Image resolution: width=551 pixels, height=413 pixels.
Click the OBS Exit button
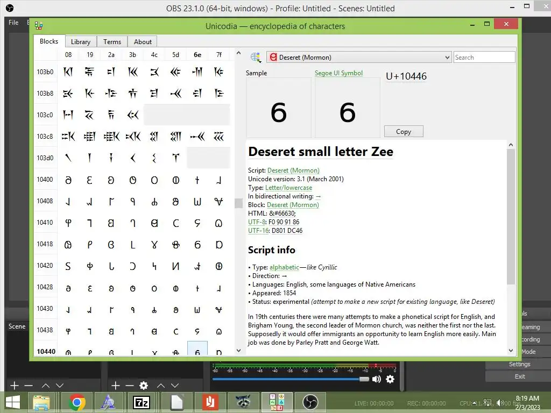point(520,376)
